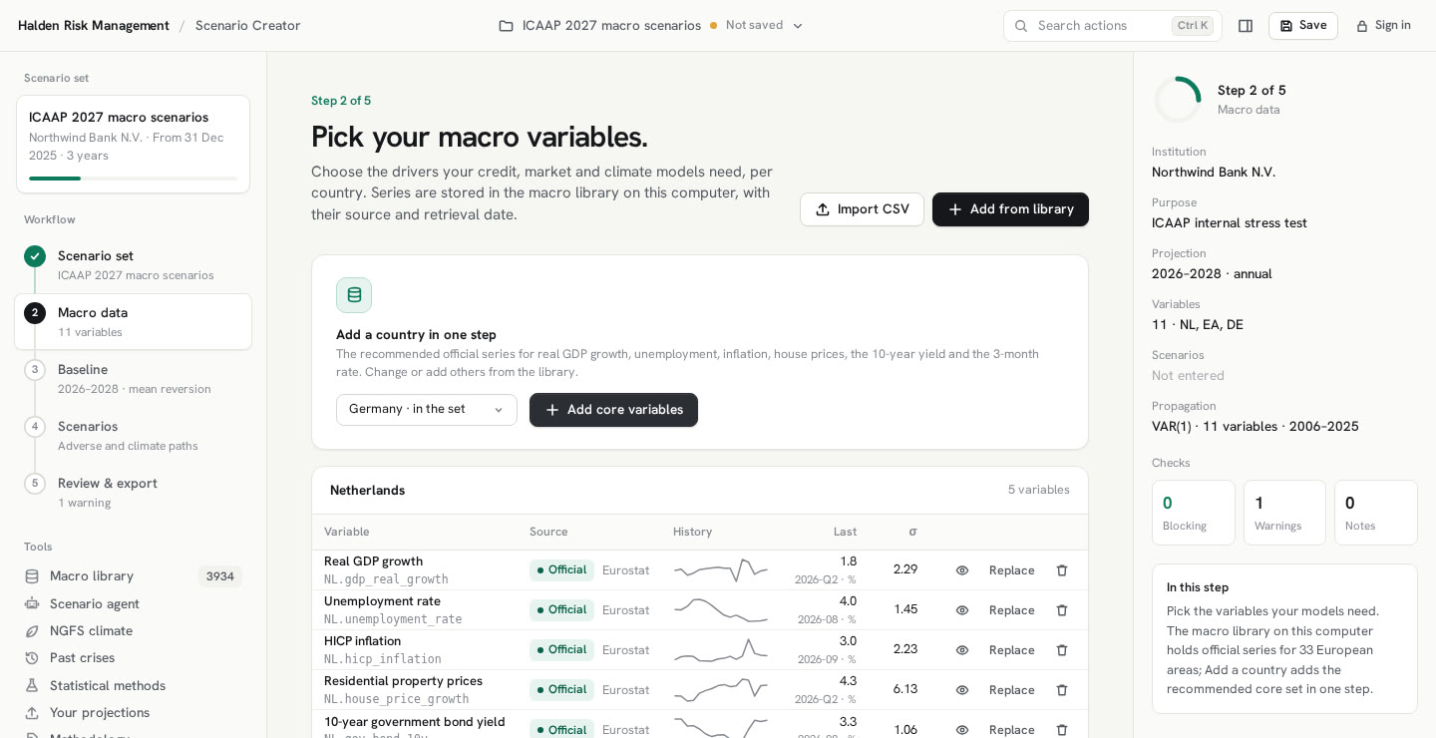Click the scenario set progress bar
The height and width of the screenshot is (738, 1436).
[x=133, y=179]
